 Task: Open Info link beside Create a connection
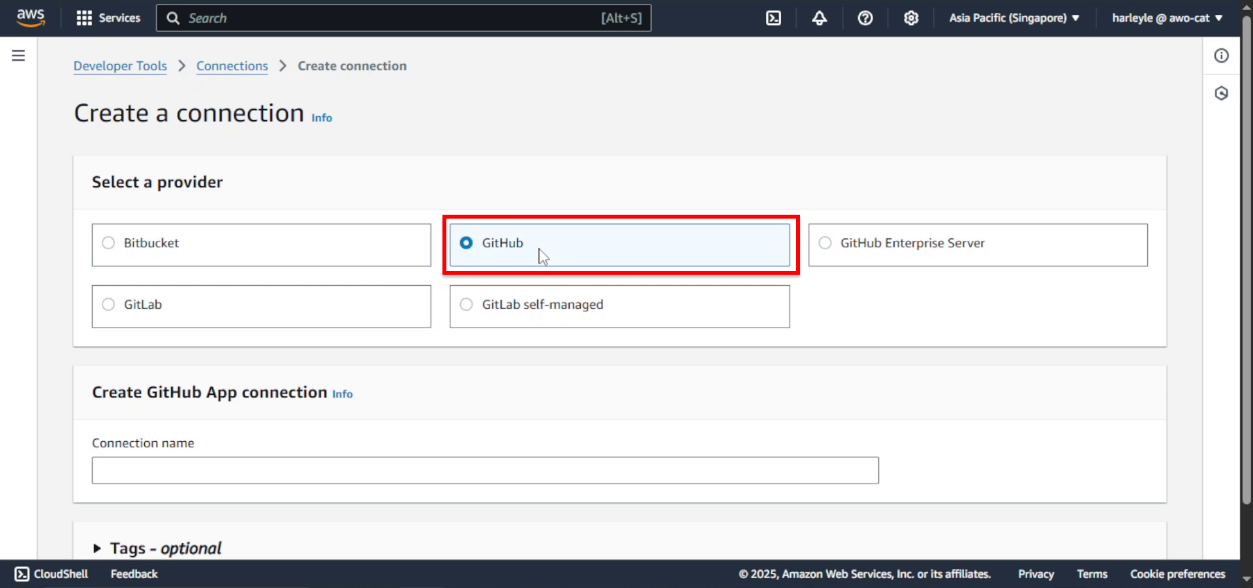pos(322,118)
